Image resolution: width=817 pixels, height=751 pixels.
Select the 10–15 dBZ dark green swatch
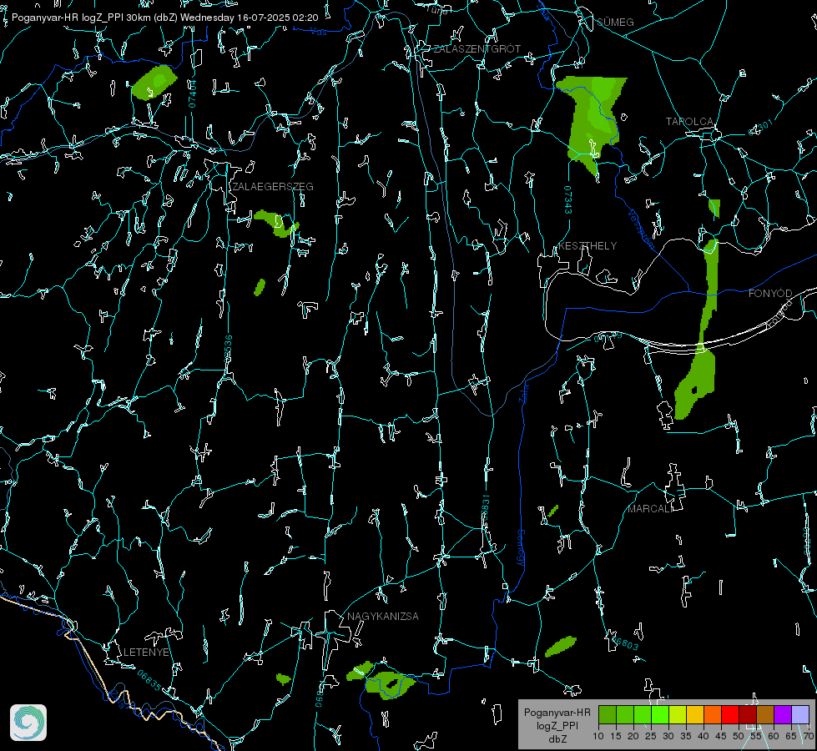point(608,714)
